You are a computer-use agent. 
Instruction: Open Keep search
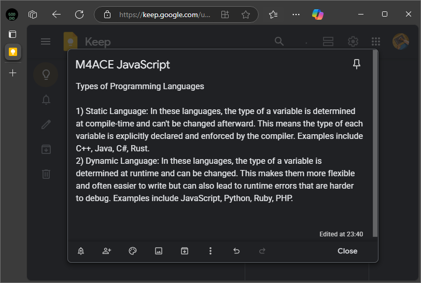279,41
